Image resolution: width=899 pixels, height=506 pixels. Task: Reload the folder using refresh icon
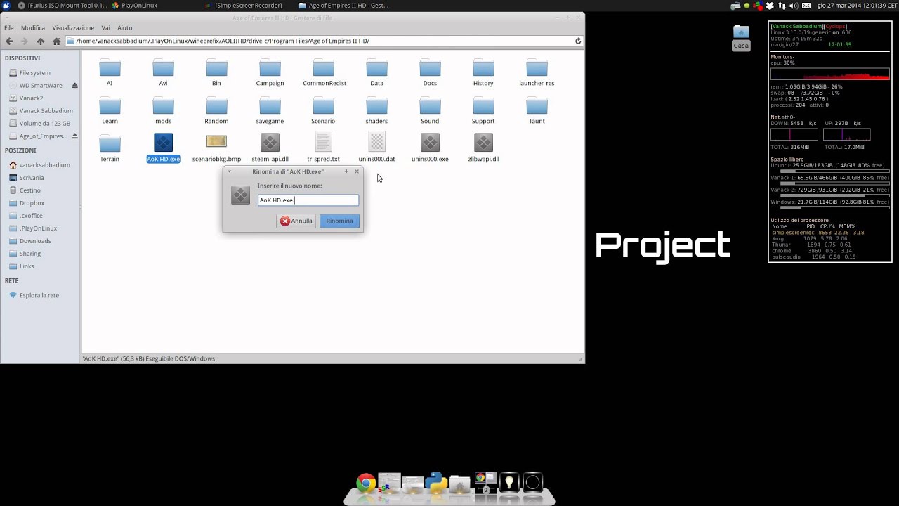pos(578,41)
